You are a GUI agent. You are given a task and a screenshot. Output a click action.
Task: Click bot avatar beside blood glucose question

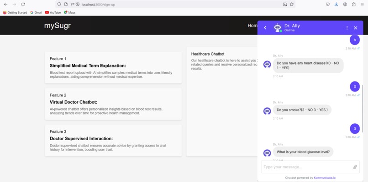[267, 153]
